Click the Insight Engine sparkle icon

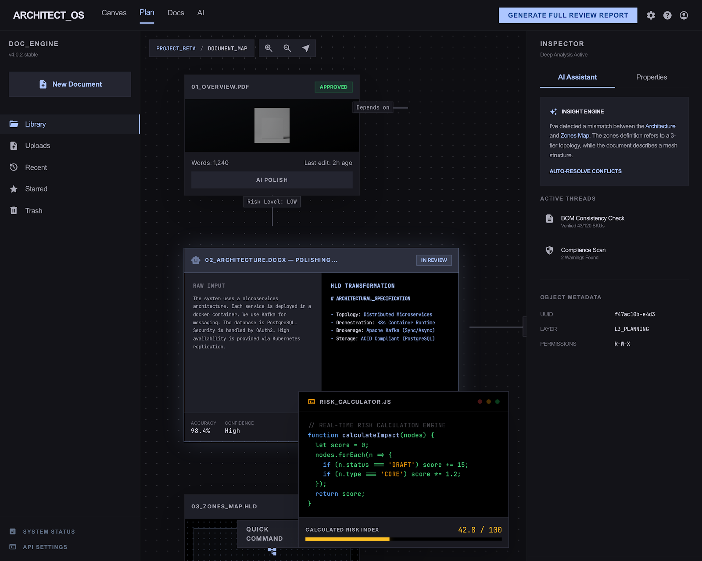[553, 111]
